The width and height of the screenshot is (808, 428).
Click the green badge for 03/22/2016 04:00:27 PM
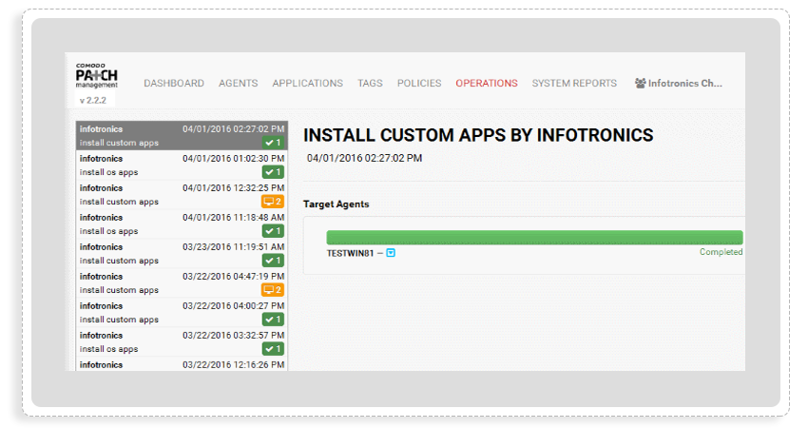tap(273, 320)
